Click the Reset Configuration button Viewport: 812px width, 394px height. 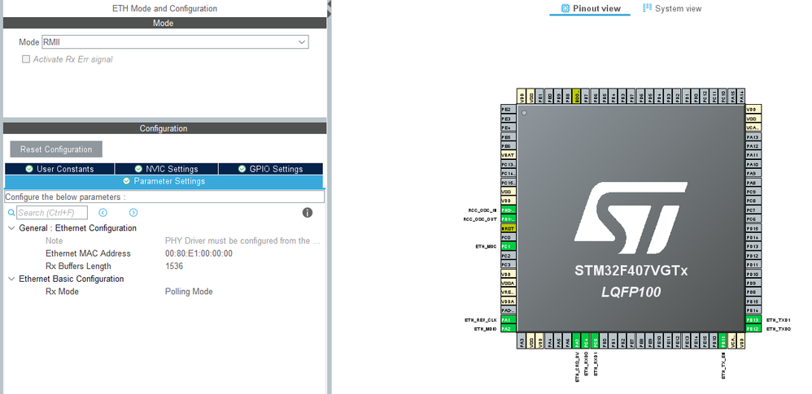[x=56, y=149]
